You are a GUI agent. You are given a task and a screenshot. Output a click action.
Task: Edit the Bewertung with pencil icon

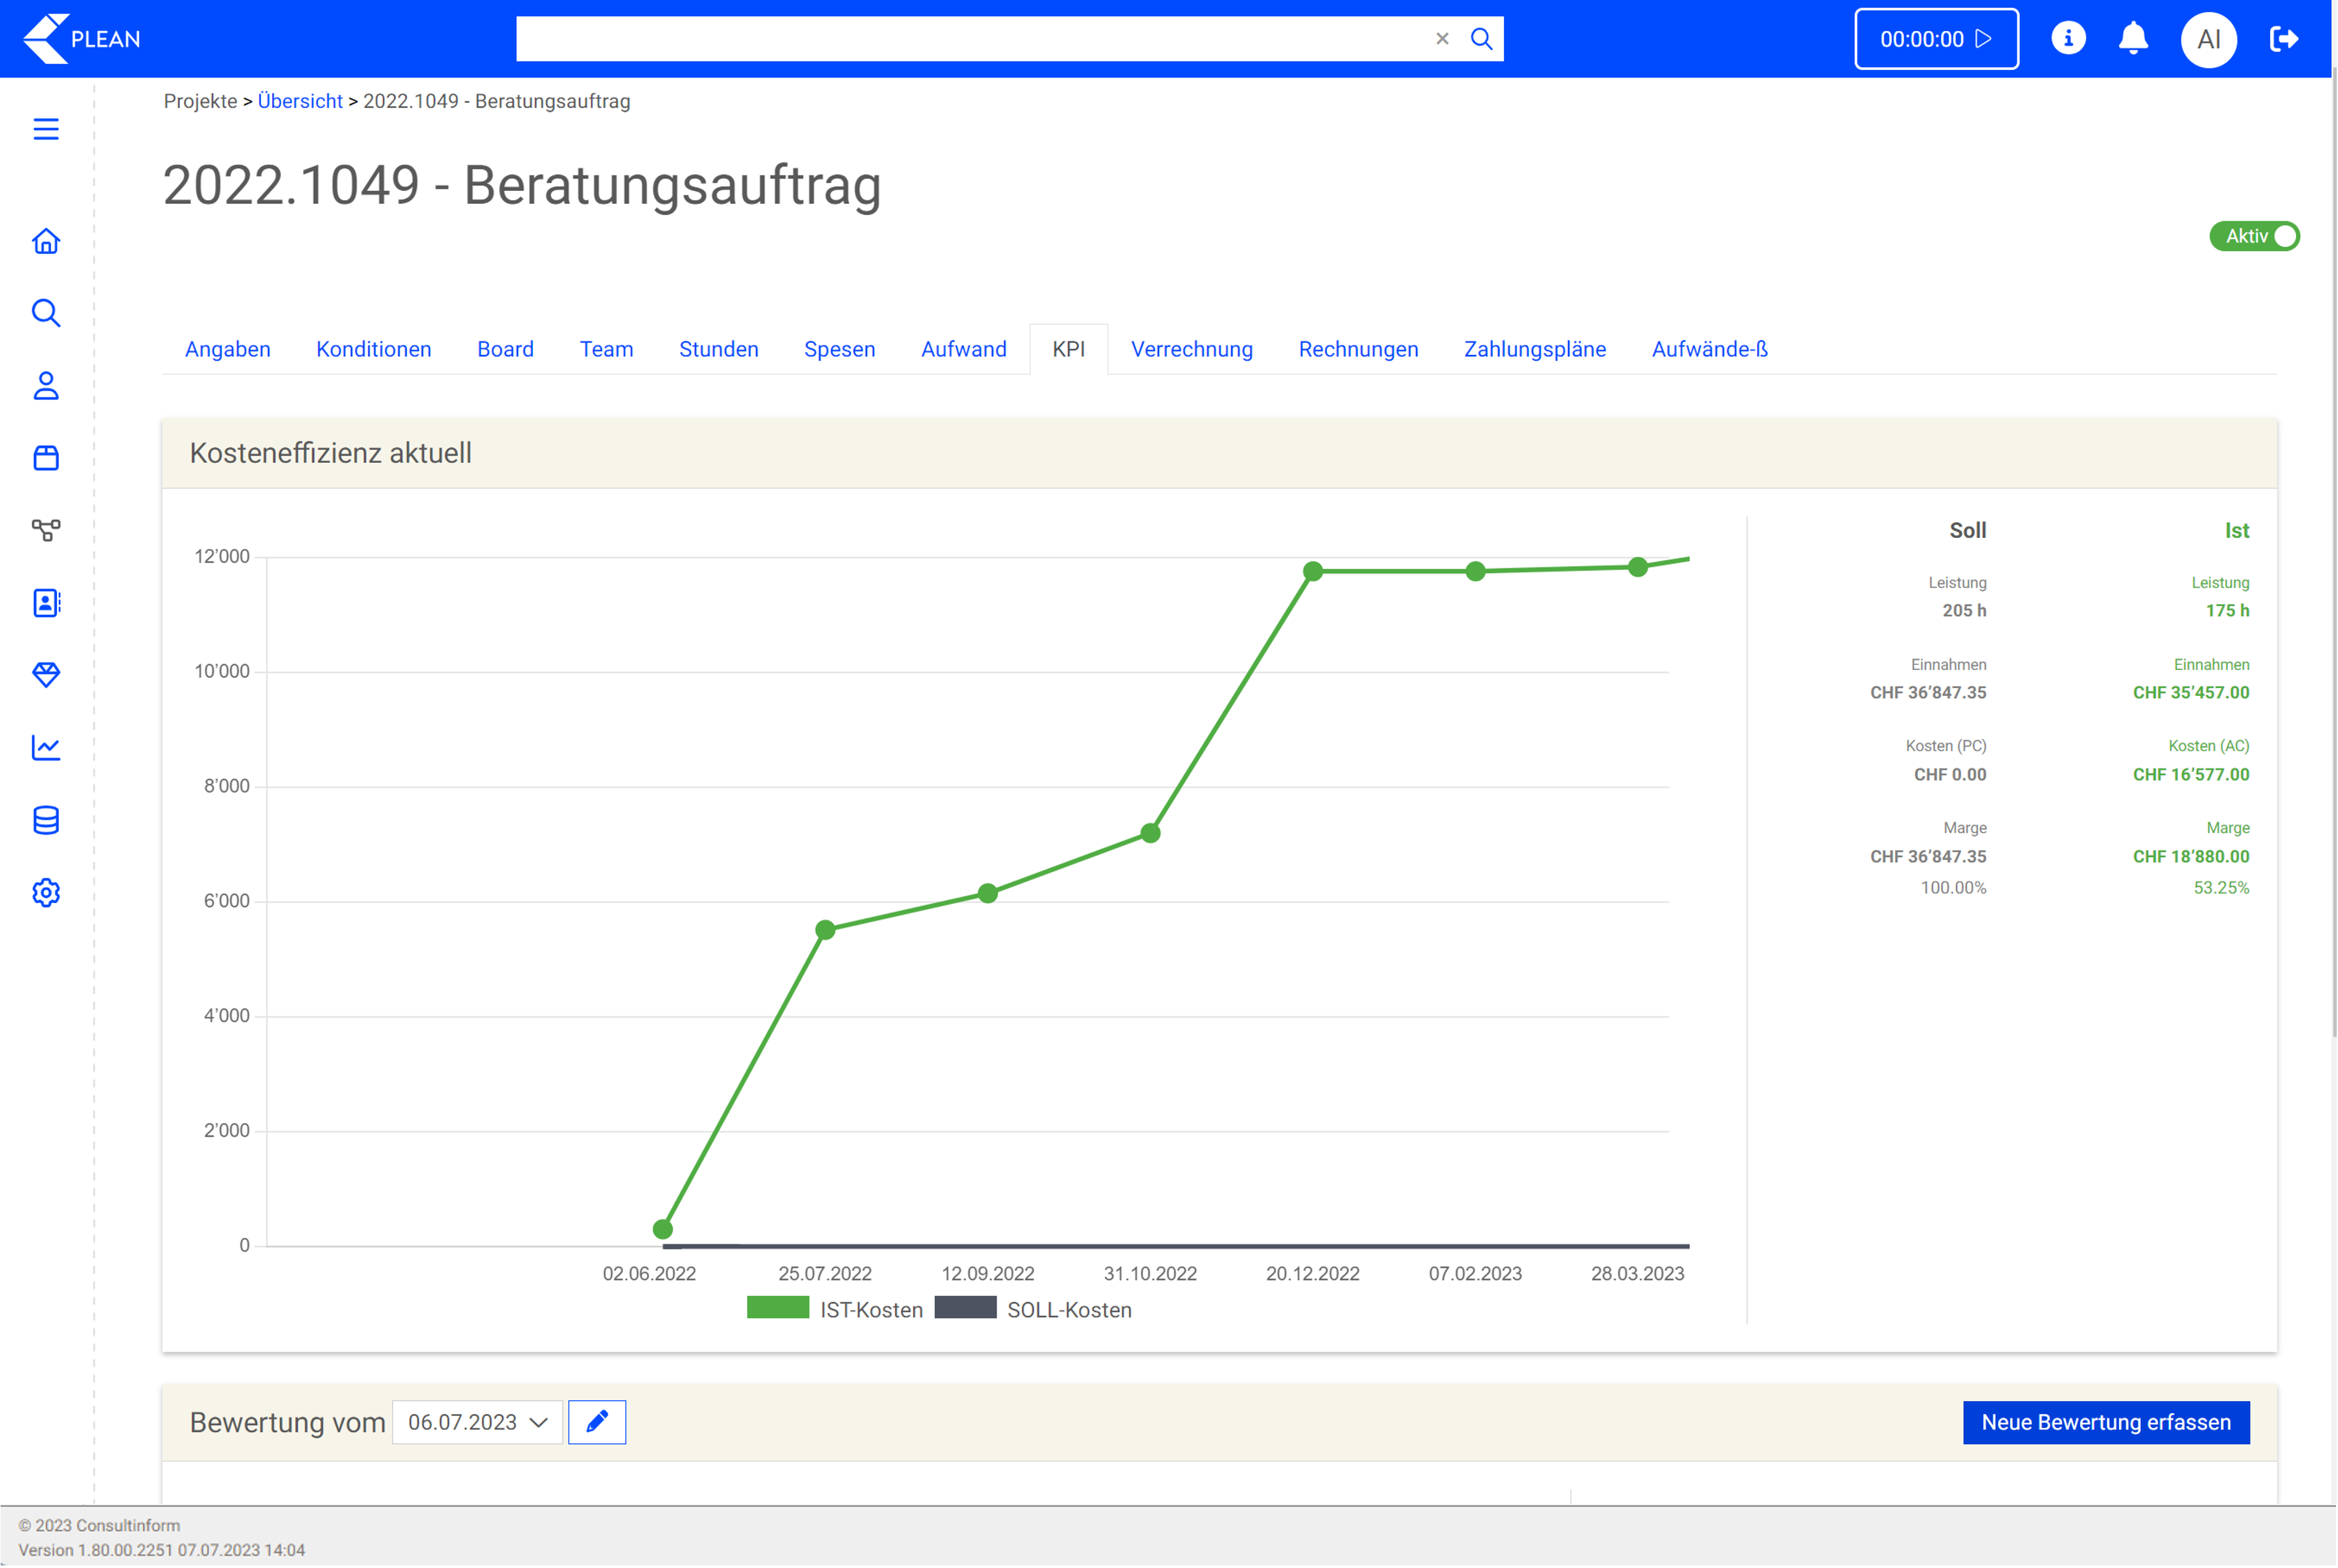(x=596, y=1421)
